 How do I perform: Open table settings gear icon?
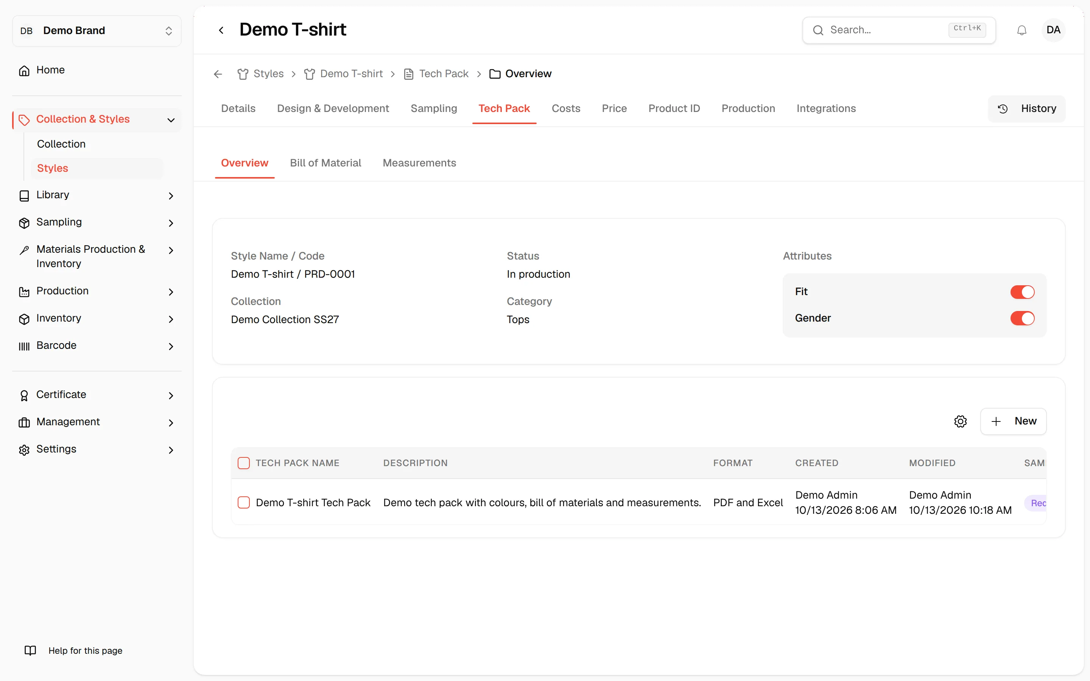click(x=960, y=421)
